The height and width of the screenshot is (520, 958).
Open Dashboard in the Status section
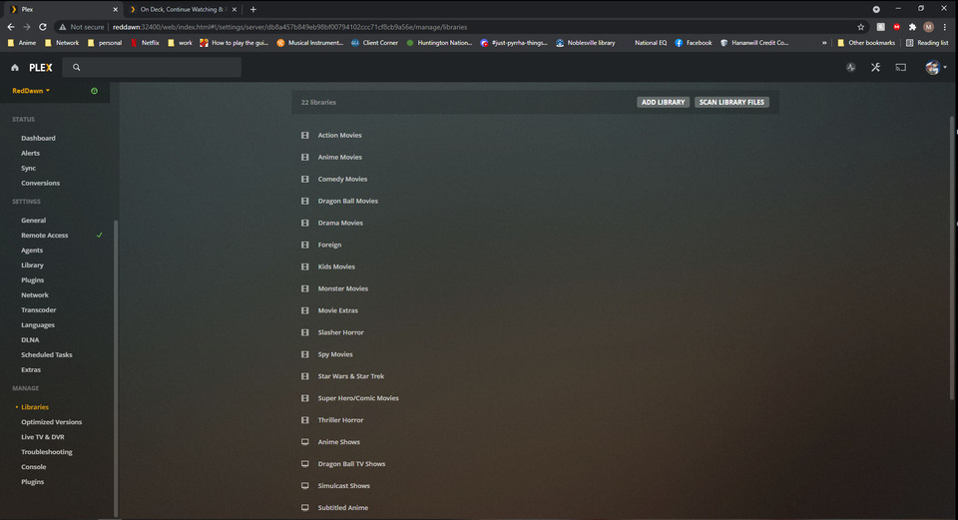38,138
